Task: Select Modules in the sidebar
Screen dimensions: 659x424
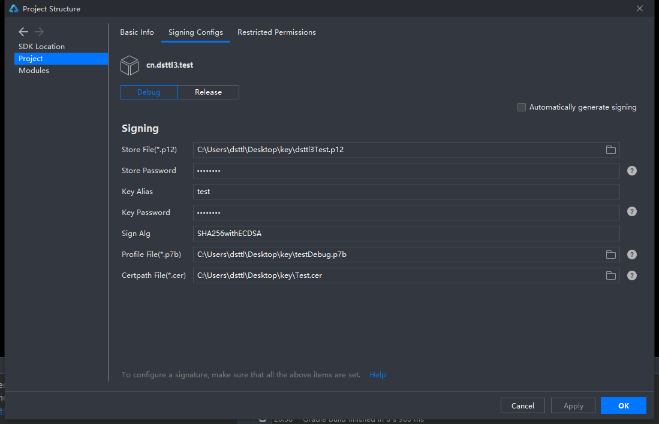Action: tap(34, 71)
